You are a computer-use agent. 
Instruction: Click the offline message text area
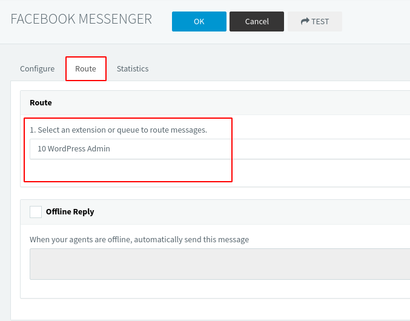(x=220, y=264)
